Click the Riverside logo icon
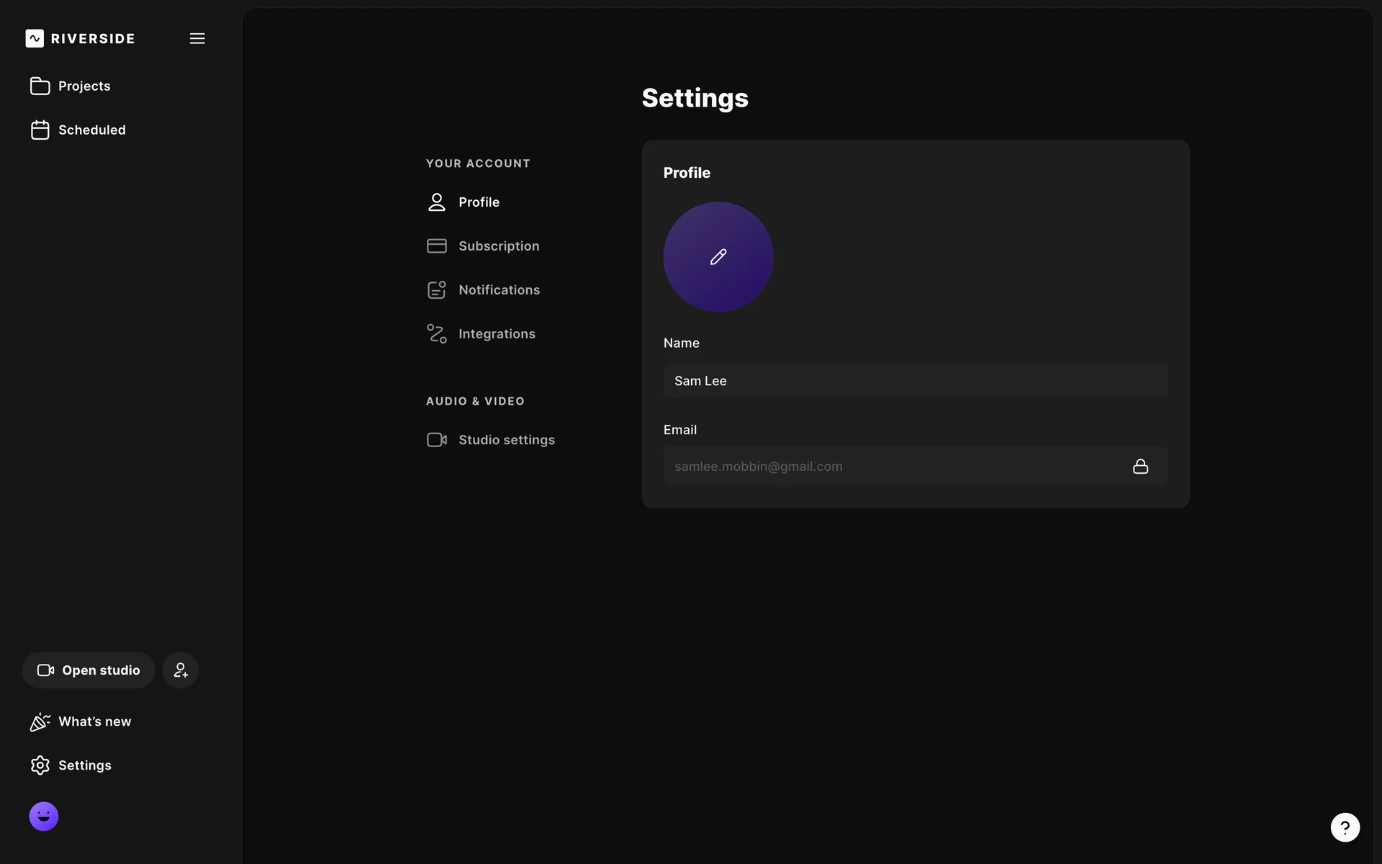This screenshot has width=1382, height=864. click(x=35, y=38)
